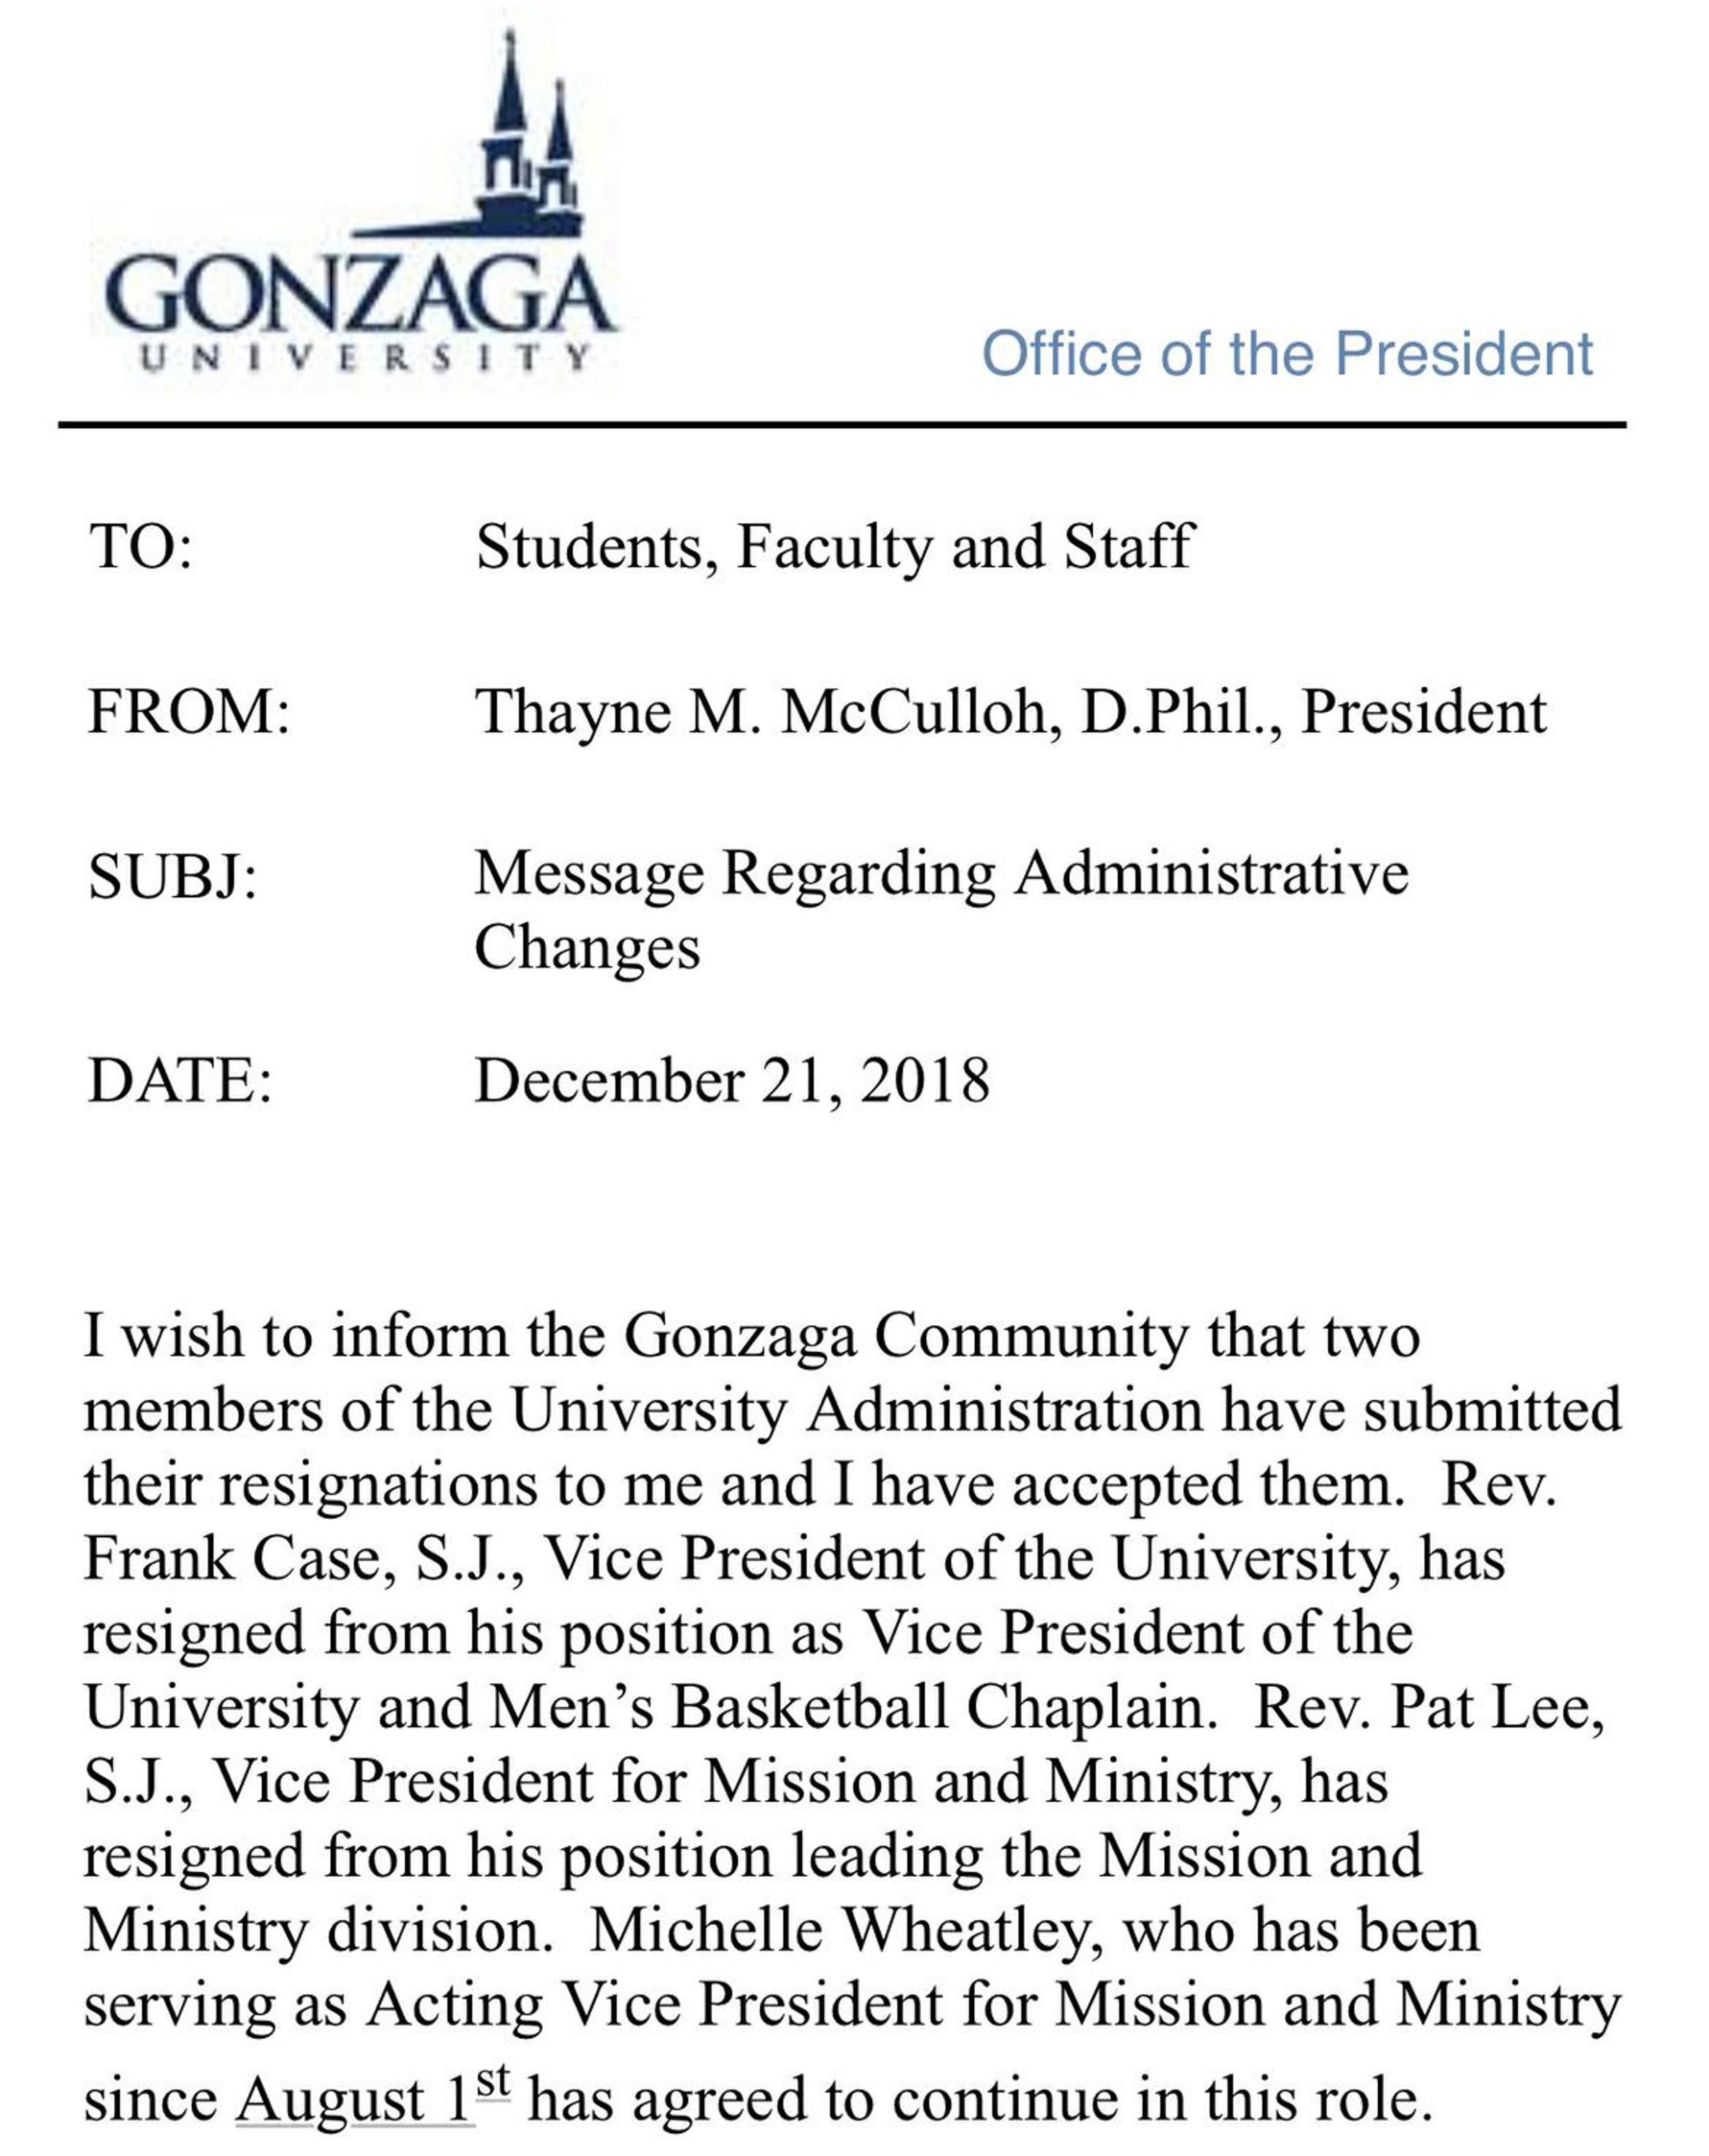Click the SUBJ: field label
This screenshot has width=1709, height=2156.
click(173, 877)
